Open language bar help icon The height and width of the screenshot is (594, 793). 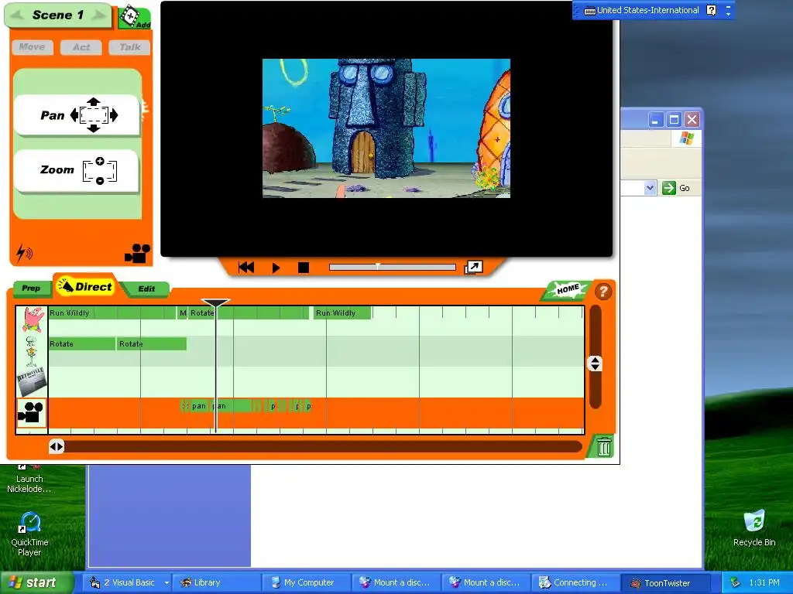click(x=711, y=10)
